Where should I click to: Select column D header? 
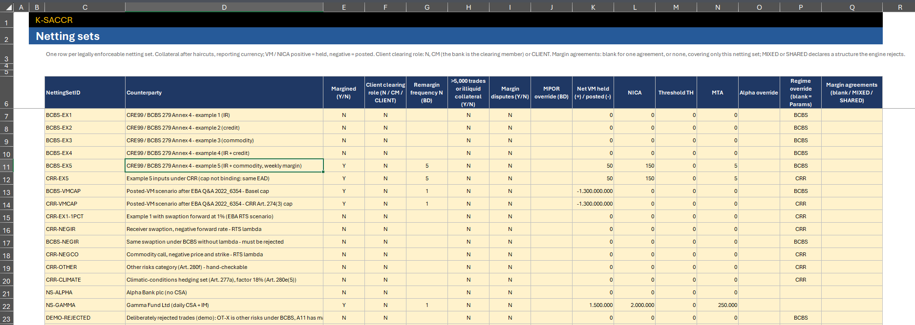(x=224, y=7)
